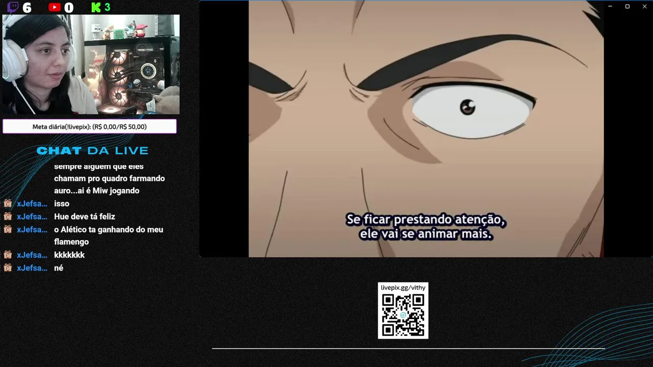
Task: Click chat text 'o Alético ta ganhando do meu'
Action: click(109, 229)
